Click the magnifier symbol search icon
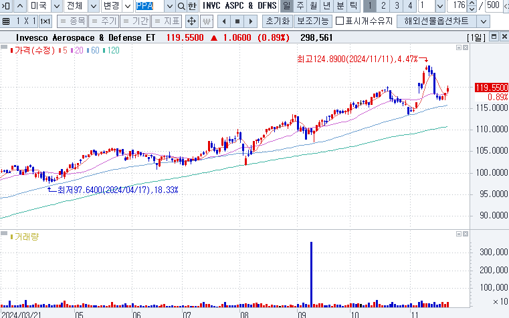 click(x=181, y=6)
